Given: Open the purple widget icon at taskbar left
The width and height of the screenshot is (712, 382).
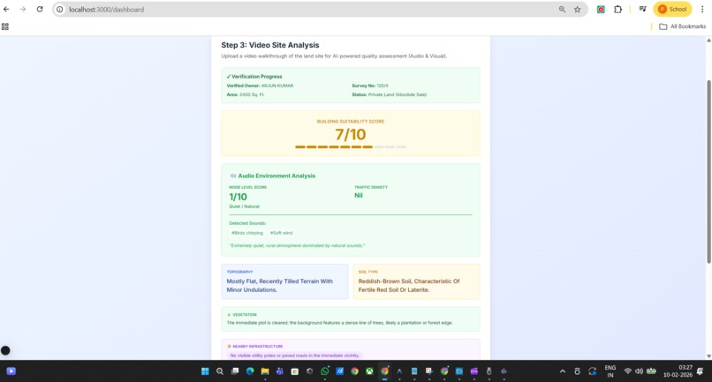Looking at the screenshot, I should [x=11, y=371].
